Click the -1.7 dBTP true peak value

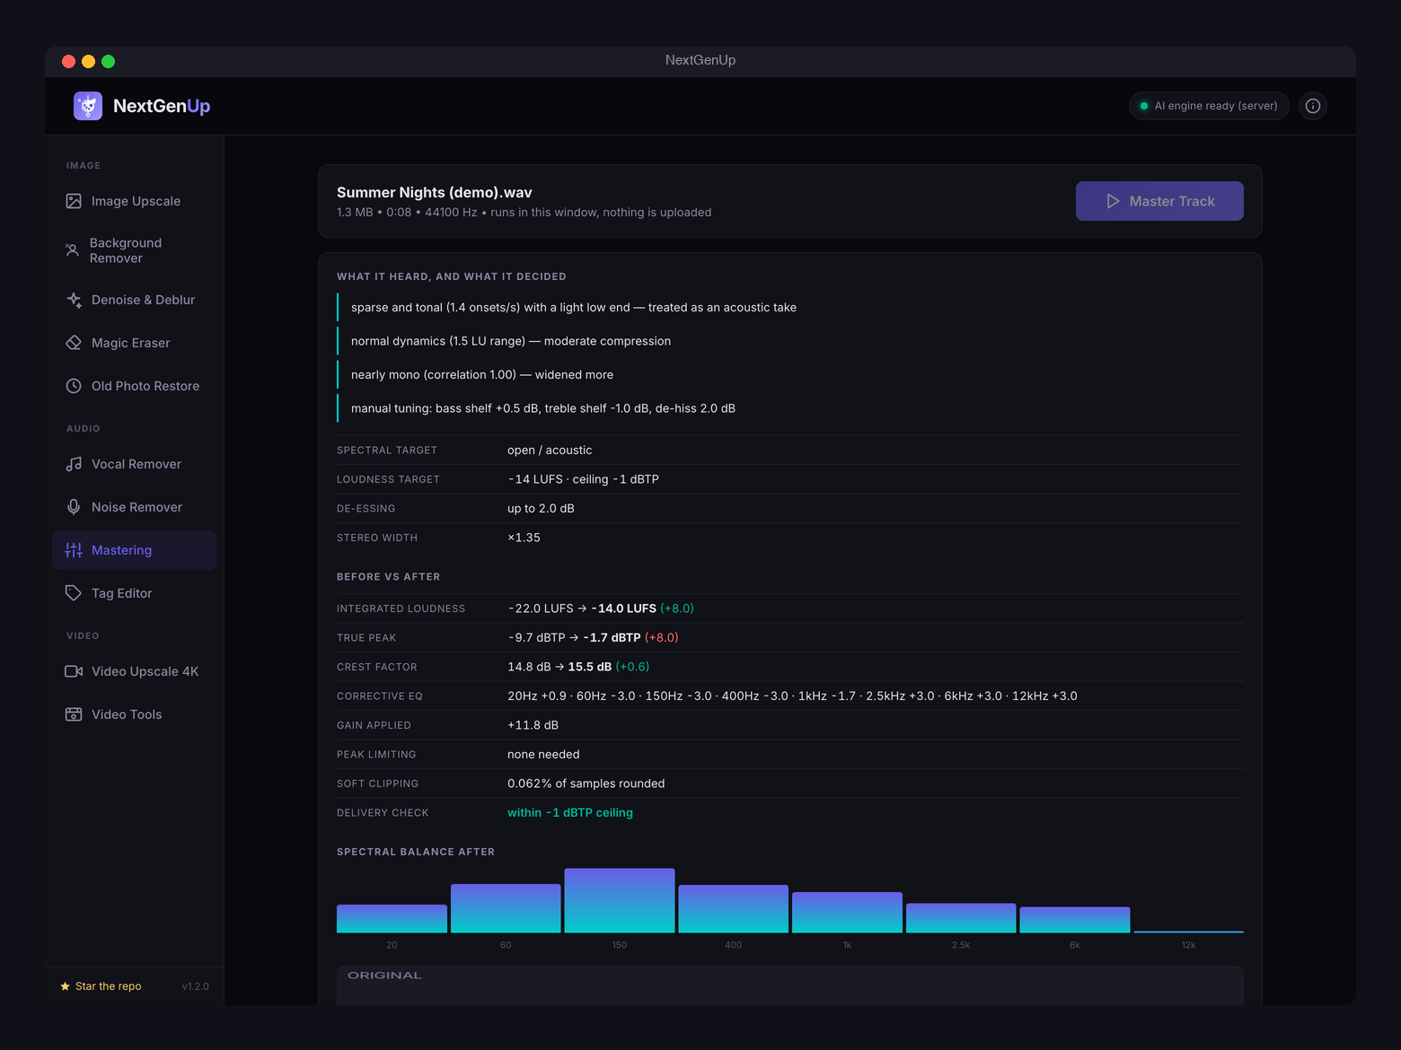pos(612,637)
